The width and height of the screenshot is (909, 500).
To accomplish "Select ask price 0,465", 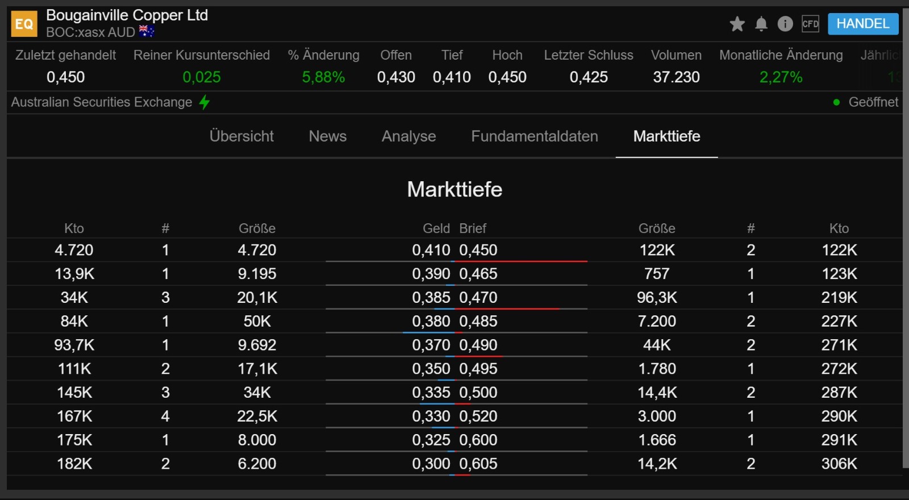I will (x=478, y=274).
